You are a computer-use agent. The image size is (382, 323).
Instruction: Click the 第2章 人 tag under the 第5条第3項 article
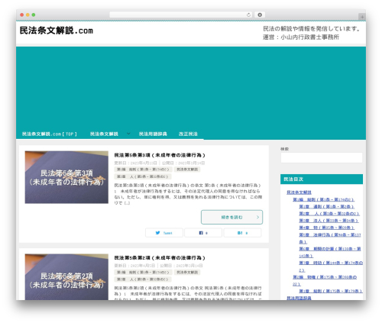pyautogui.click(x=143, y=176)
